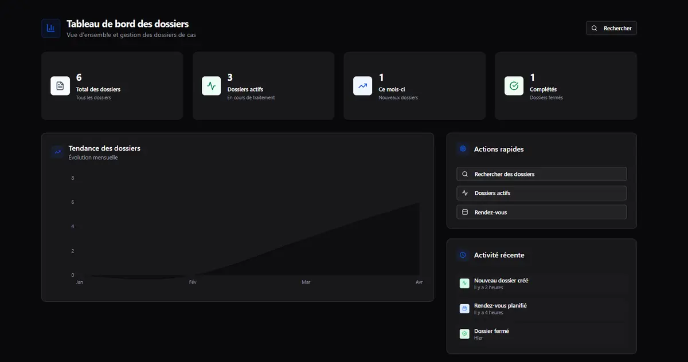Image resolution: width=688 pixels, height=362 pixels.
Task: Open the Rendez-vous quick action button
Action: (x=541, y=212)
